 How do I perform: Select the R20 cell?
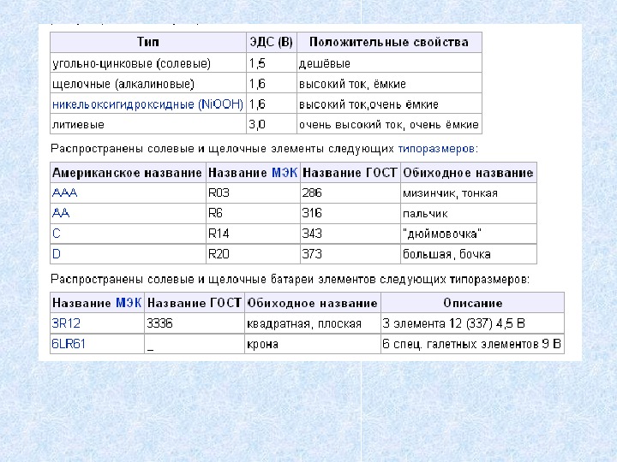(253, 254)
